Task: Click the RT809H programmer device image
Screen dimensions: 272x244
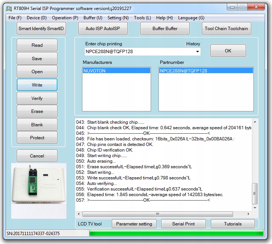Action: pyautogui.click(x=39, y=191)
